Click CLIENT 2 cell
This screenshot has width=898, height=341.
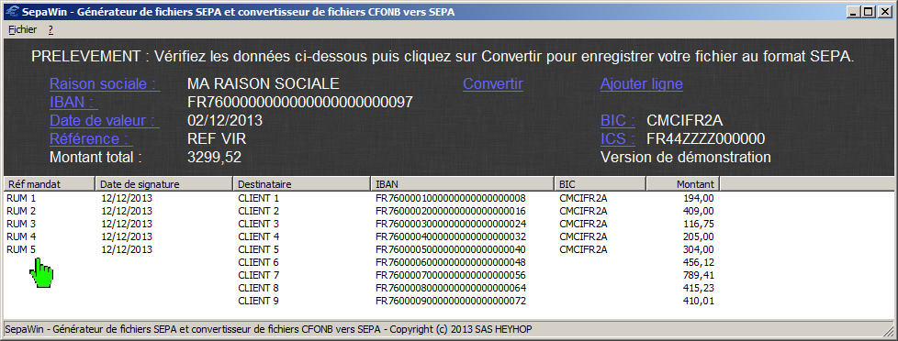[x=258, y=211]
